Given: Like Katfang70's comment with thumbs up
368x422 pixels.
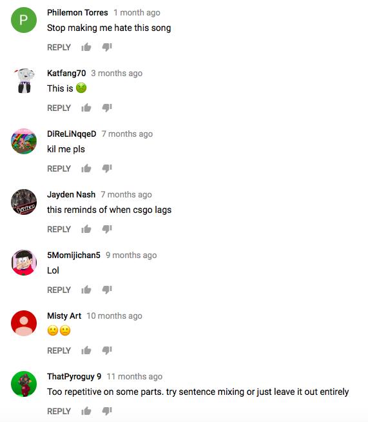Looking at the screenshot, I should coord(86,108).
